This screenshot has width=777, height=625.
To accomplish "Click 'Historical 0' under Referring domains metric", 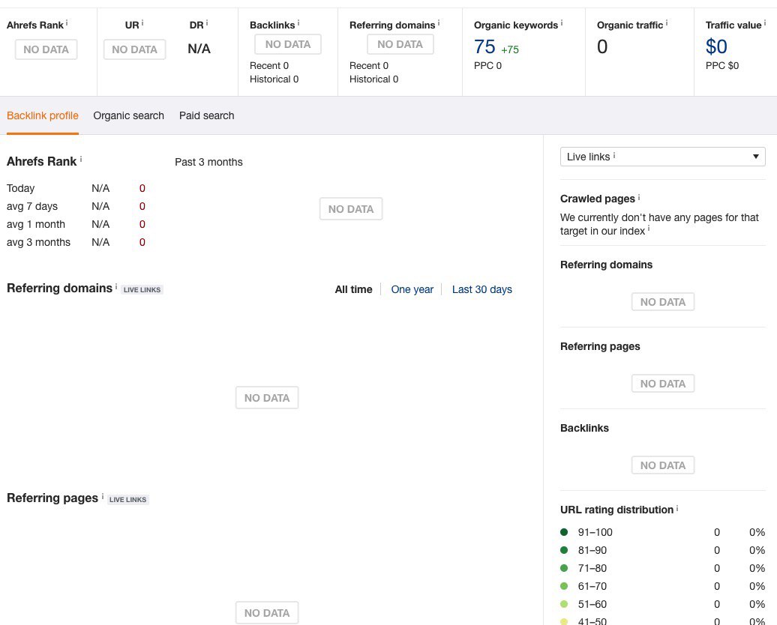I will pyautogui.click(x=373, y=79).
